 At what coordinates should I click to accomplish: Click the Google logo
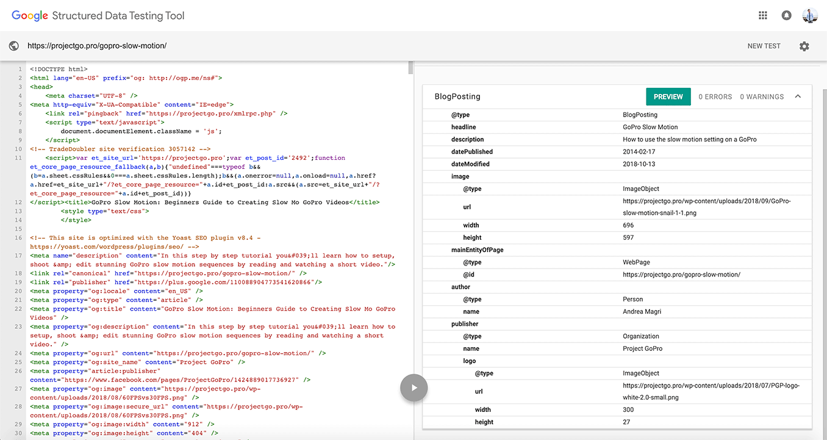tap(29, 16)
